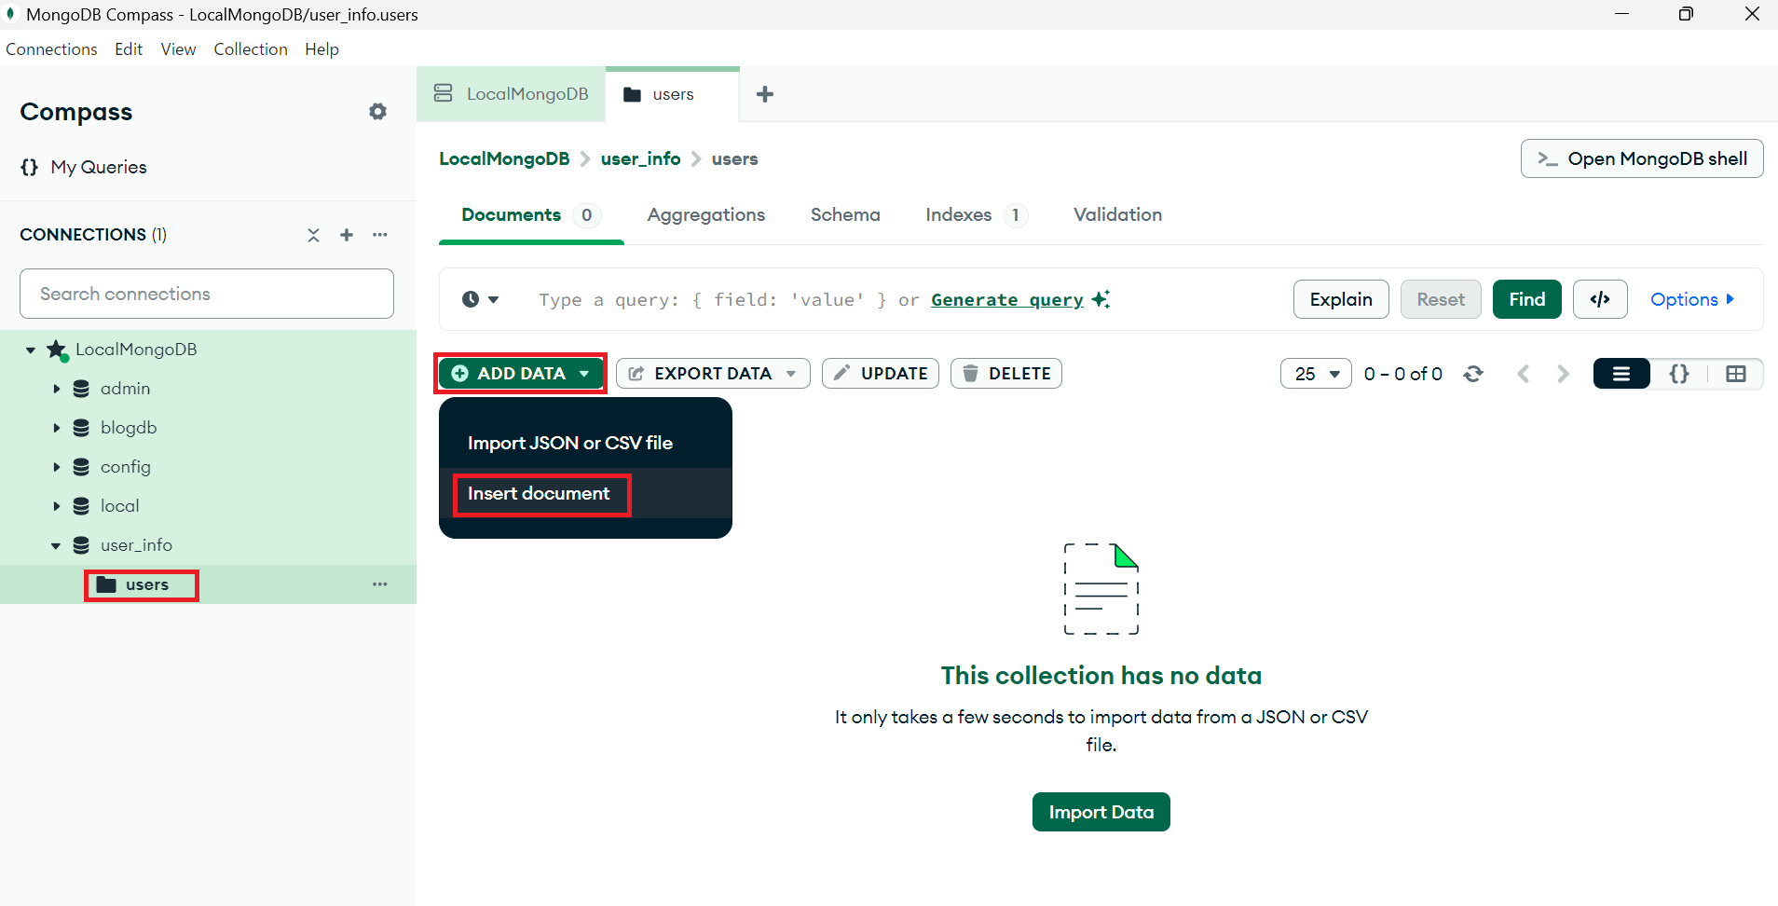1778x906 pixels.
Task: Click Explain button
Action: pyautogui.click(x=1341, y=299)
